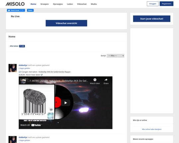This screenshot has height=143, width=179.
Task: Open the video title link in player
Action: click(59, 81)
